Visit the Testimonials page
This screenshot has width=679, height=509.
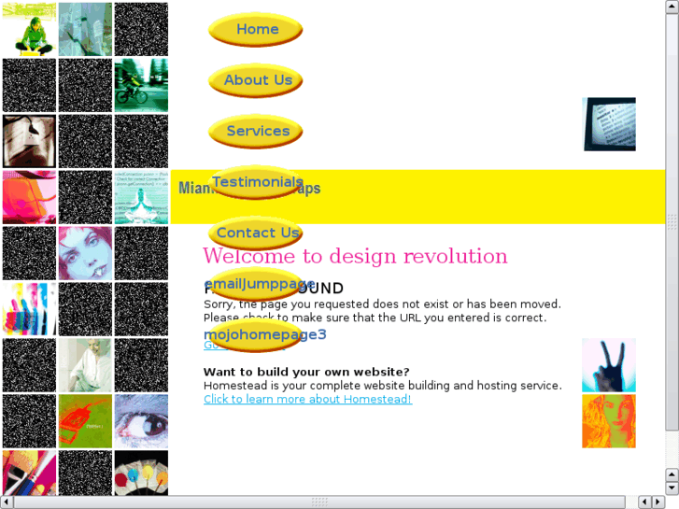pos(256,182)
